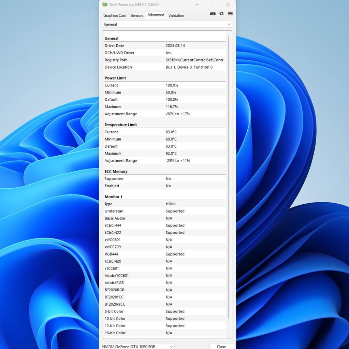Select the BT2020RGB row
The width and height of the screenshot is (349, 349).
(165, 290)
